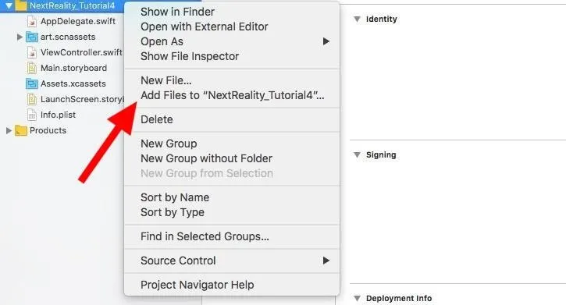Screen dimensions: 566x305
Task: Expand the Products group
Action: pyautogui.click(x=9, y=130)
